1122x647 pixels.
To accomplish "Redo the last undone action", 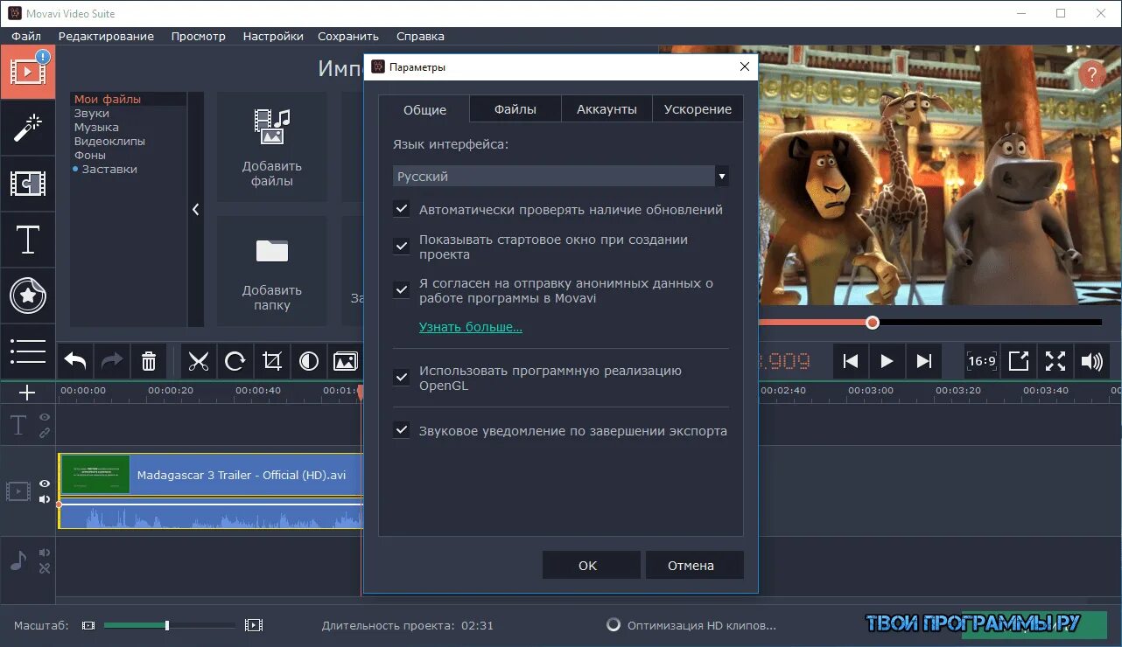I will point(112,360).
